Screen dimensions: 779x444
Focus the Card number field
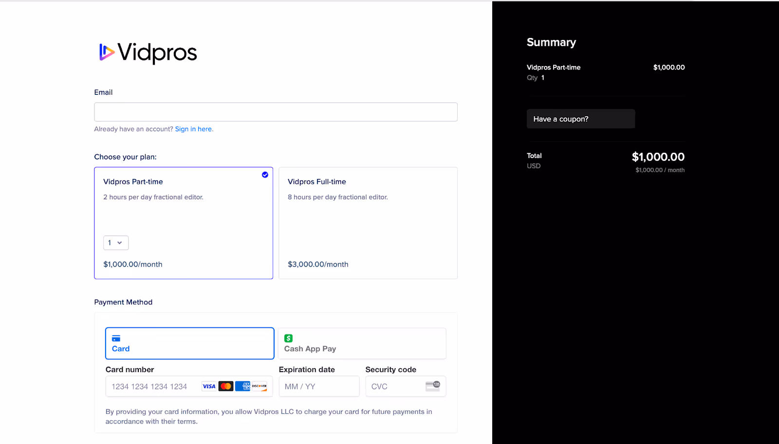coord(189,386)
